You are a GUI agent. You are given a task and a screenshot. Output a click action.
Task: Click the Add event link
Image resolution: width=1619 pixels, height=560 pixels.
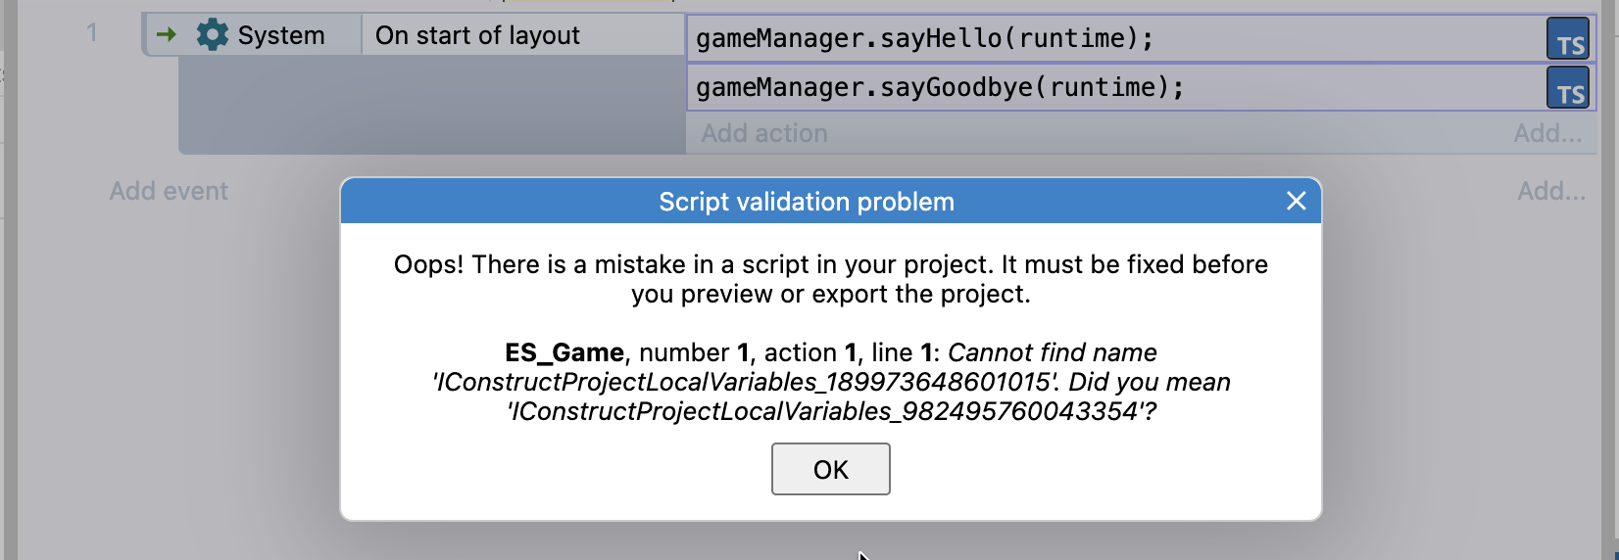tap(169, 191)
